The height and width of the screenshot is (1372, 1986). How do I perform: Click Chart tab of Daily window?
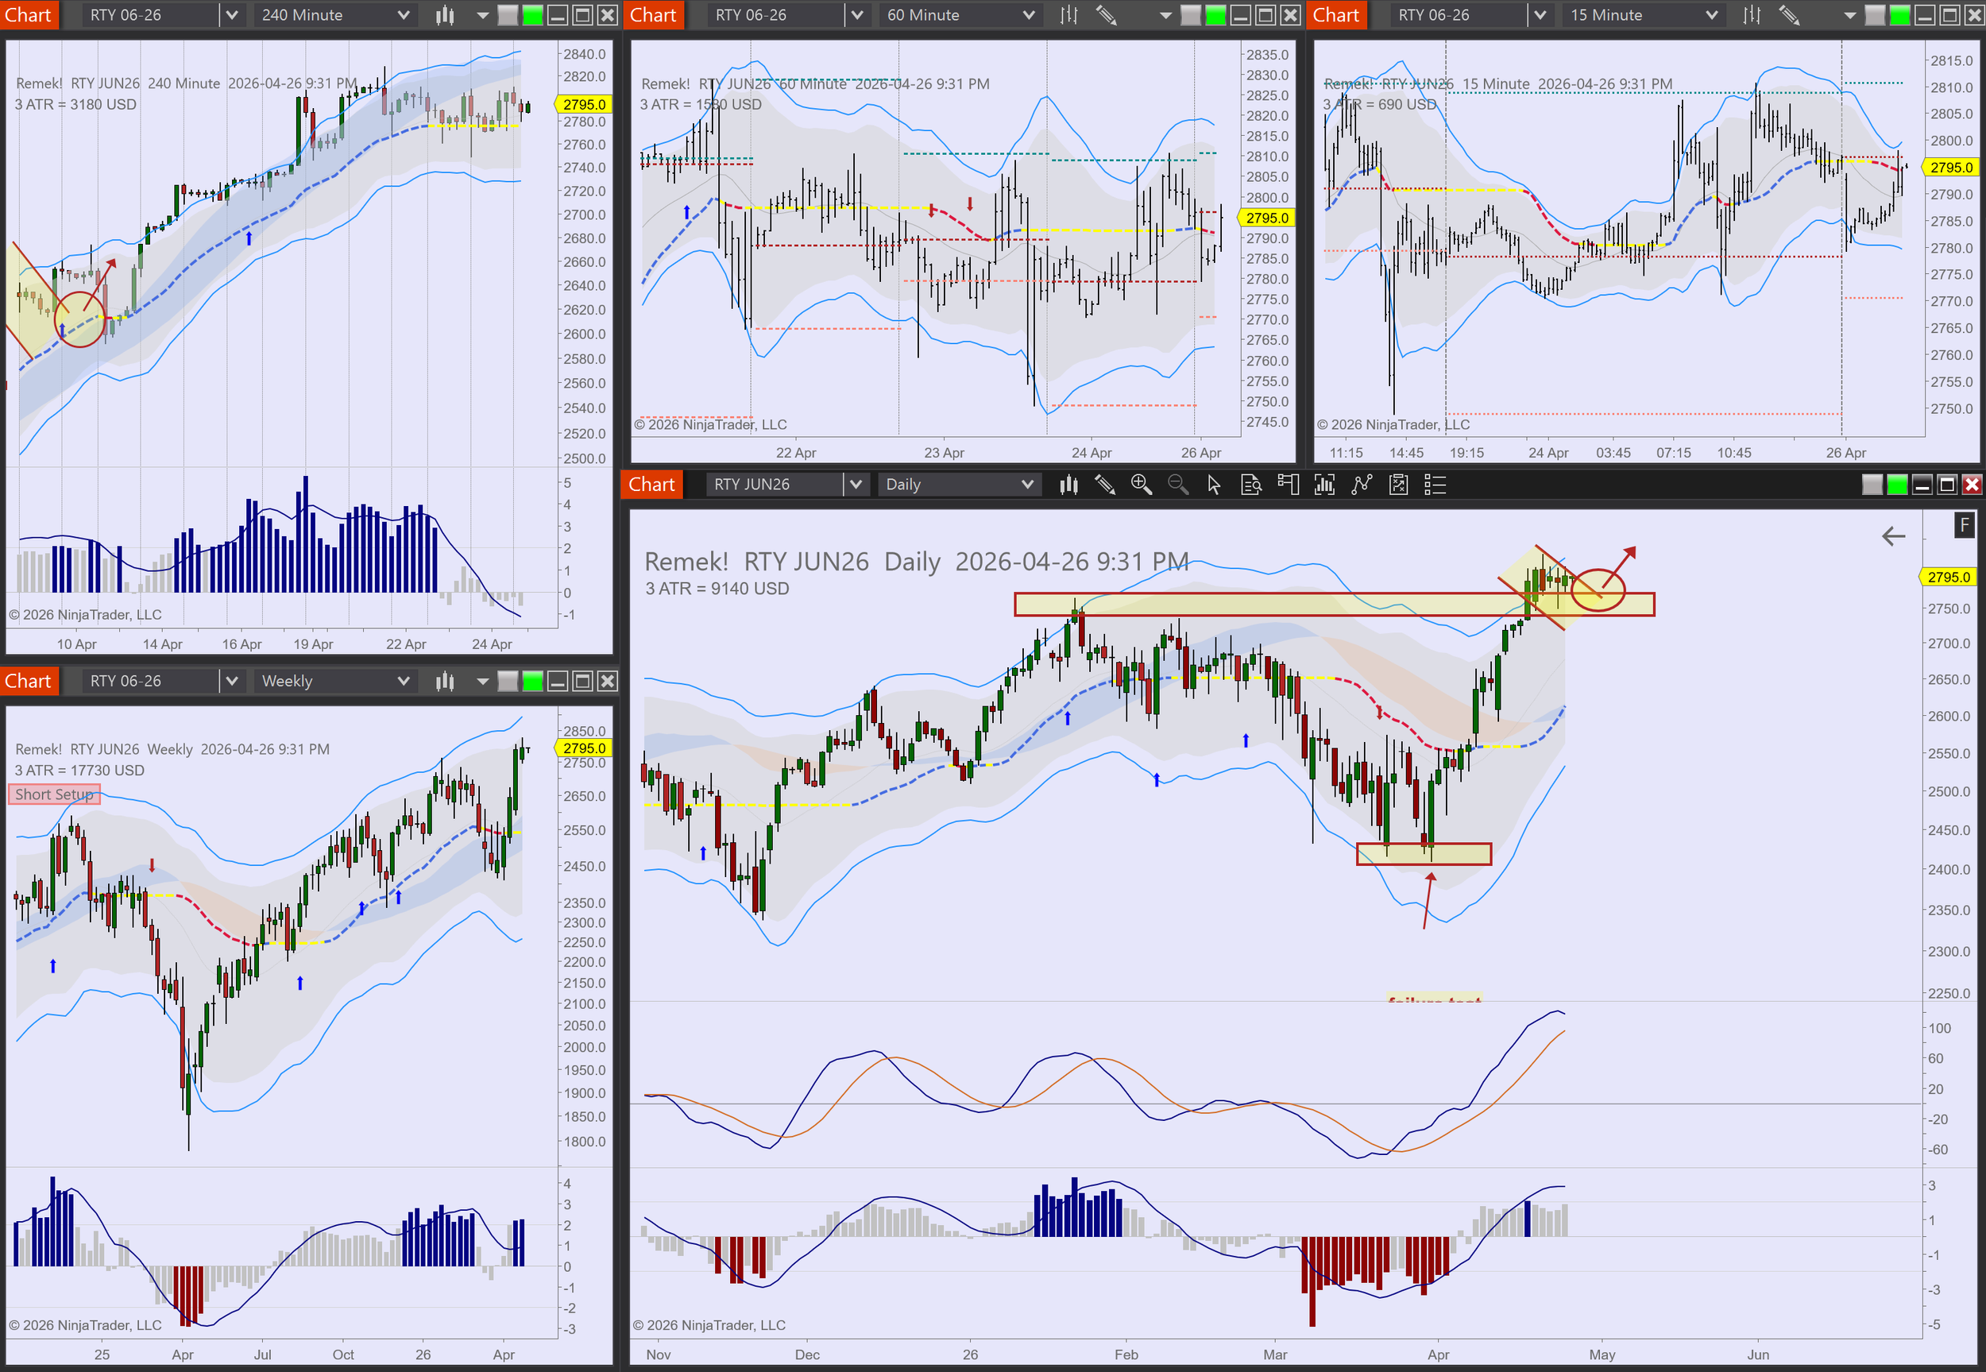pyautogui.click(x=651, y=485)
